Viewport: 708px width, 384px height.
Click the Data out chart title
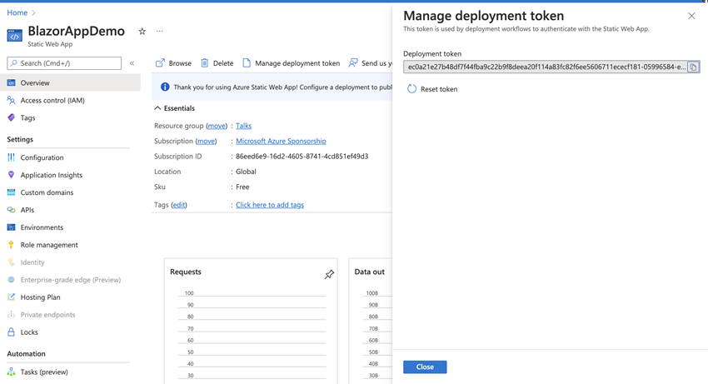(x=369, y=272)
